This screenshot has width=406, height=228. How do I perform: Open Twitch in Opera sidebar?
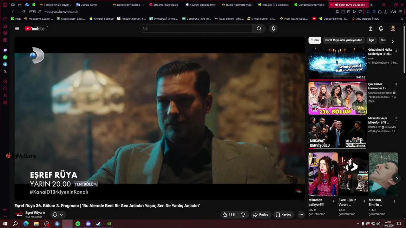click(x=5, y=50)
